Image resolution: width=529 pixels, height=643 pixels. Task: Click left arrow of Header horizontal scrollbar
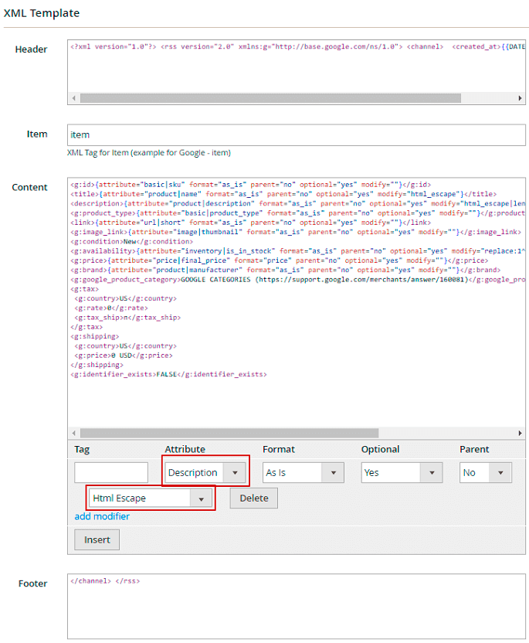coord(74,99)
